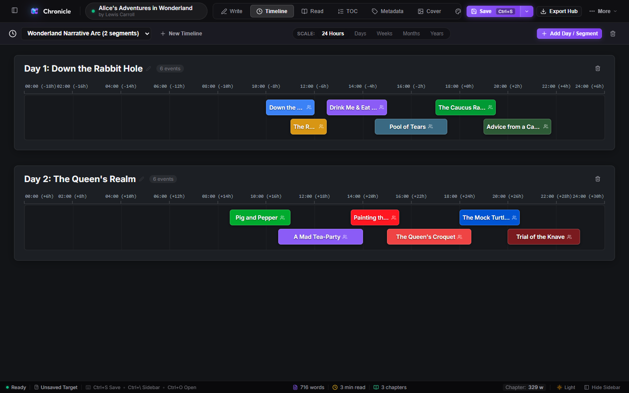The width and height of the screenshot is (629, 393).
Task: Select the Down the... event block
Action: tap(290, 107)
